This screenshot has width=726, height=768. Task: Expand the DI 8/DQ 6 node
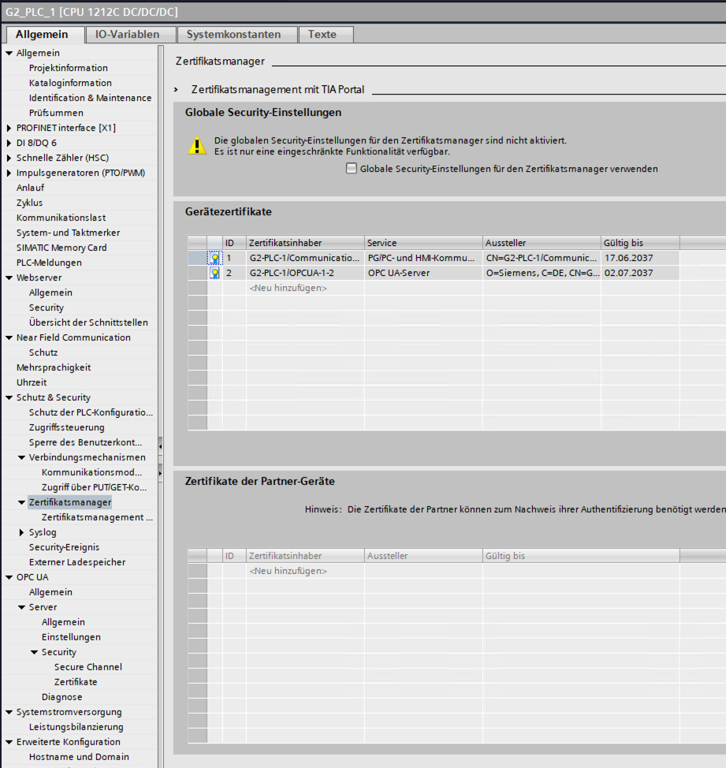tap(9, 143)
